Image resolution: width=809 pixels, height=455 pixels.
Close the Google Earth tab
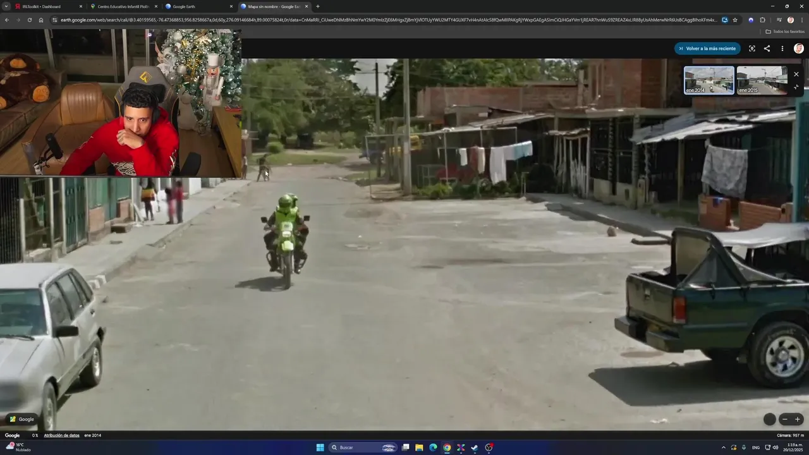click(231, 6)
